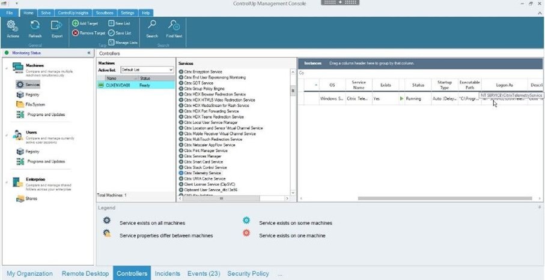
Task: Click Executable Path column header
Action: (469, 85)
